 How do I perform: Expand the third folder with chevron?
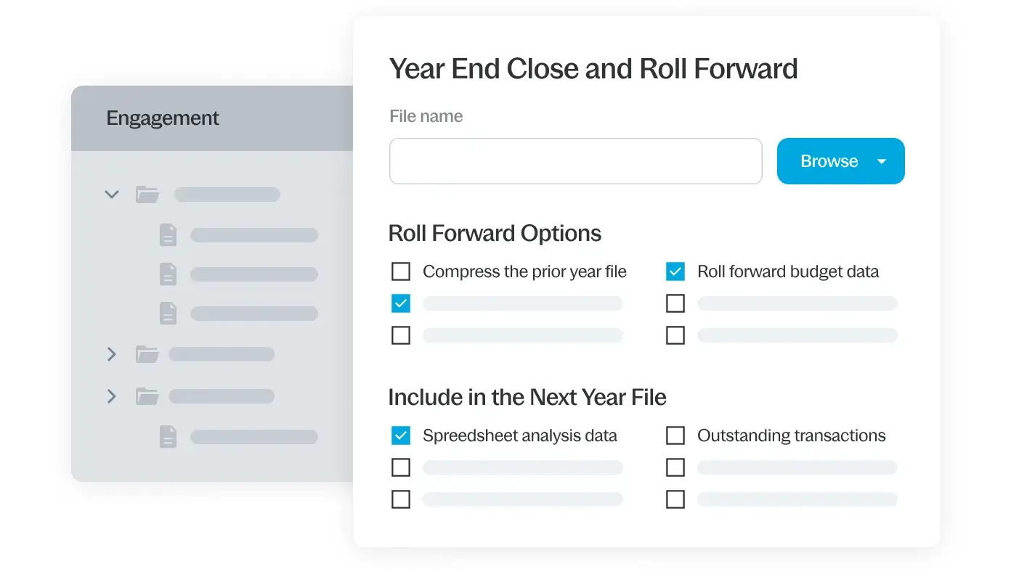click(112, 396)
